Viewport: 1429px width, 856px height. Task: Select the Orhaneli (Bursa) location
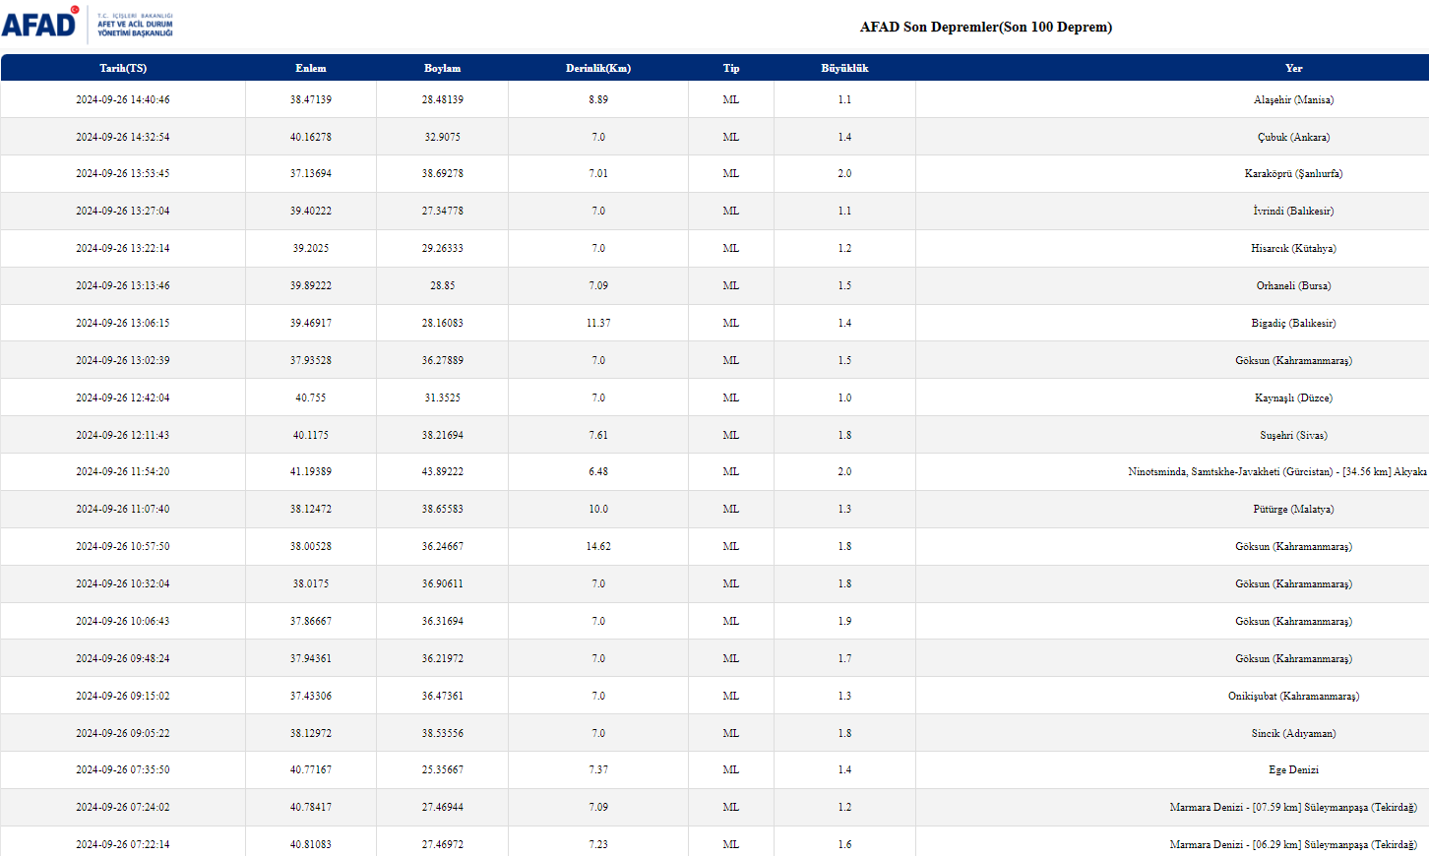coord(1294,285)
